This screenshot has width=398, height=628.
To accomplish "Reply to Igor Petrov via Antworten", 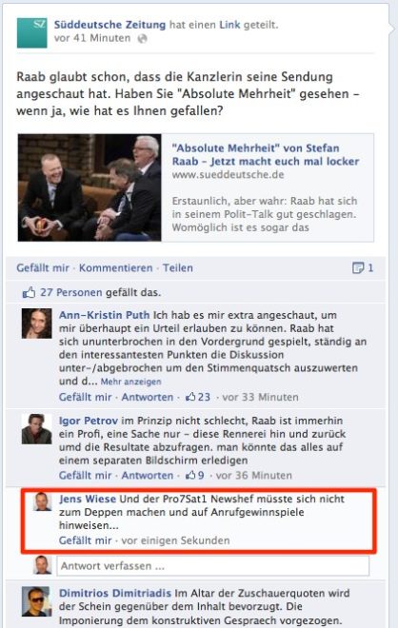I will point(147,476).
